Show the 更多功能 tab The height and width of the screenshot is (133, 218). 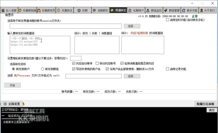(190, 10)
